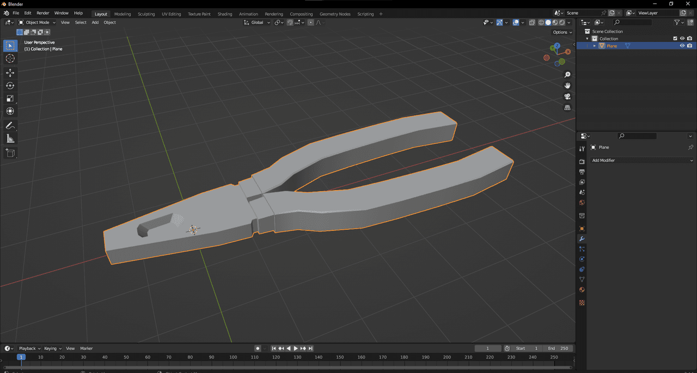This screenshot has height=373, width=697.
Task: Activate the Rotate tool
Action: [x=10, y=85]
